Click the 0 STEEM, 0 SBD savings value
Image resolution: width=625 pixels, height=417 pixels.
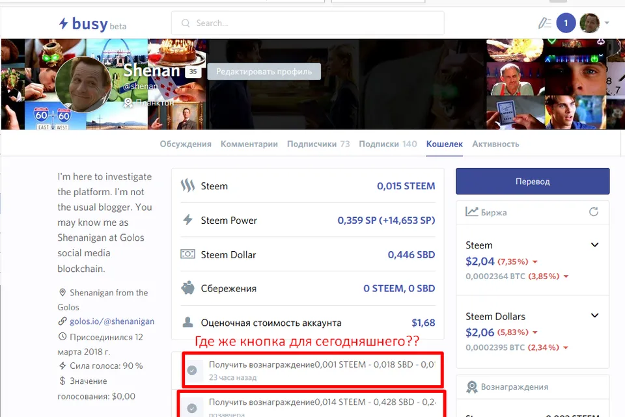point(399,288)
